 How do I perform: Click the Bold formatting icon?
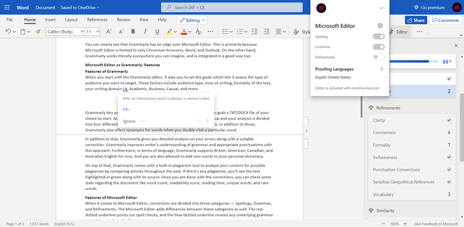tap(133, 31)
